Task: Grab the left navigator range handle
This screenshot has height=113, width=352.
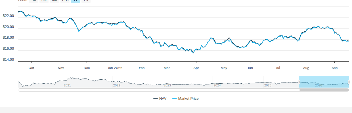Action: pyautogui.click(x=299, y=82)
